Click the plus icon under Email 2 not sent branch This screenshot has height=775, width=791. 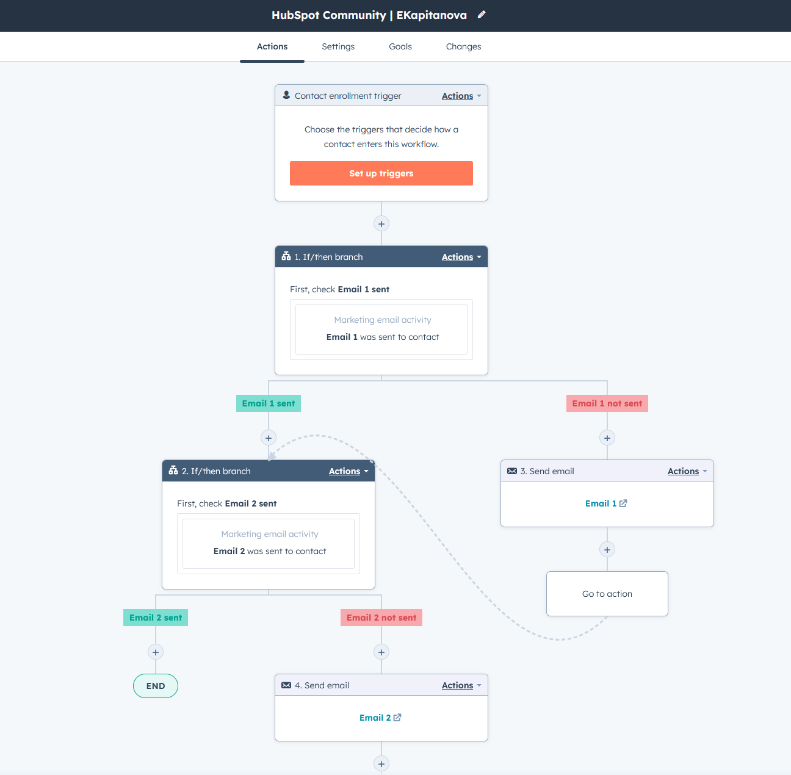click(x=381, y=652)
